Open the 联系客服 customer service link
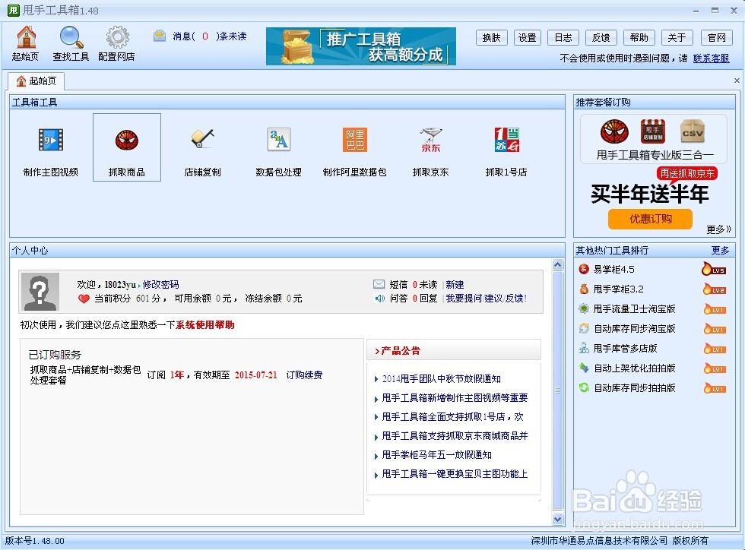 coord(712,58)
